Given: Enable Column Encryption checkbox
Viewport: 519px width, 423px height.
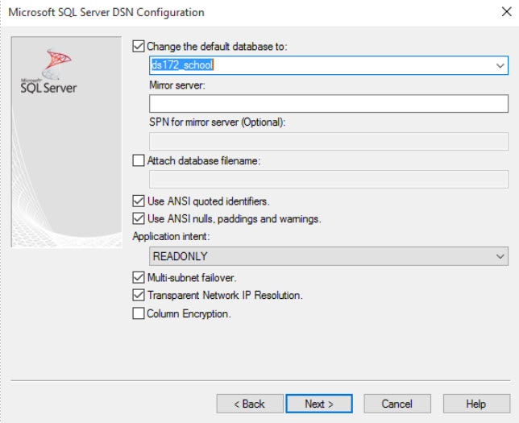Looking at the screenshot, I should point(139,313).
